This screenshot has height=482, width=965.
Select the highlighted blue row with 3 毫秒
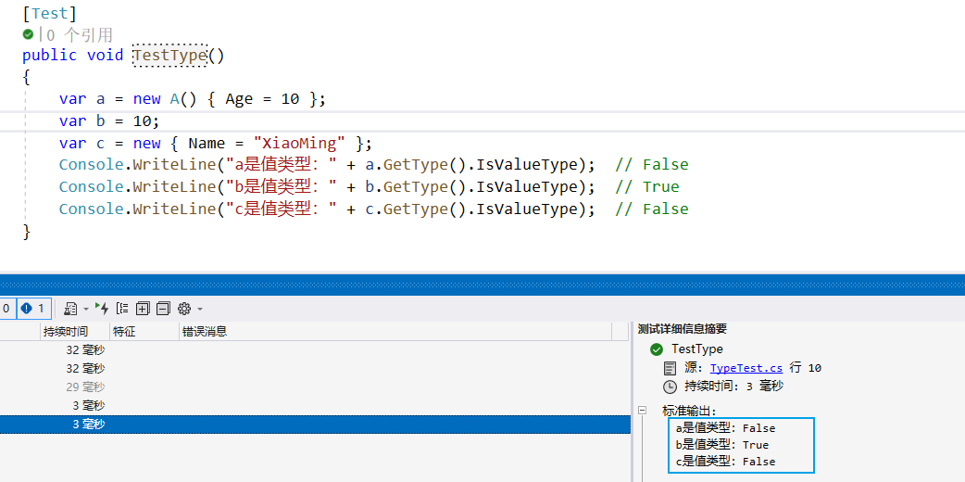click(x=315, y=424)
